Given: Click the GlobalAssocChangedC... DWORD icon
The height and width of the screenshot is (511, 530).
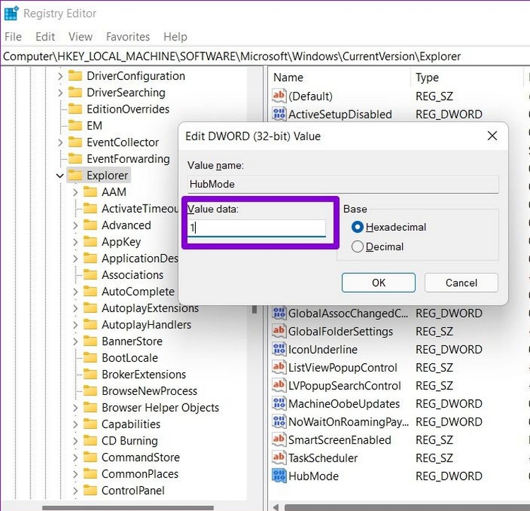Looking at the screenshot, I should 279,314.
